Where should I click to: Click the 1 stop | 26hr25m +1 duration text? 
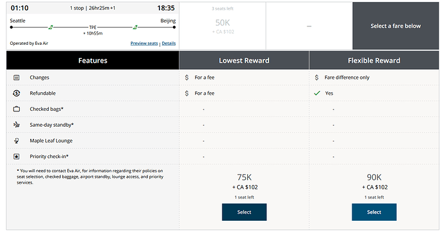[x=92, y=8]
